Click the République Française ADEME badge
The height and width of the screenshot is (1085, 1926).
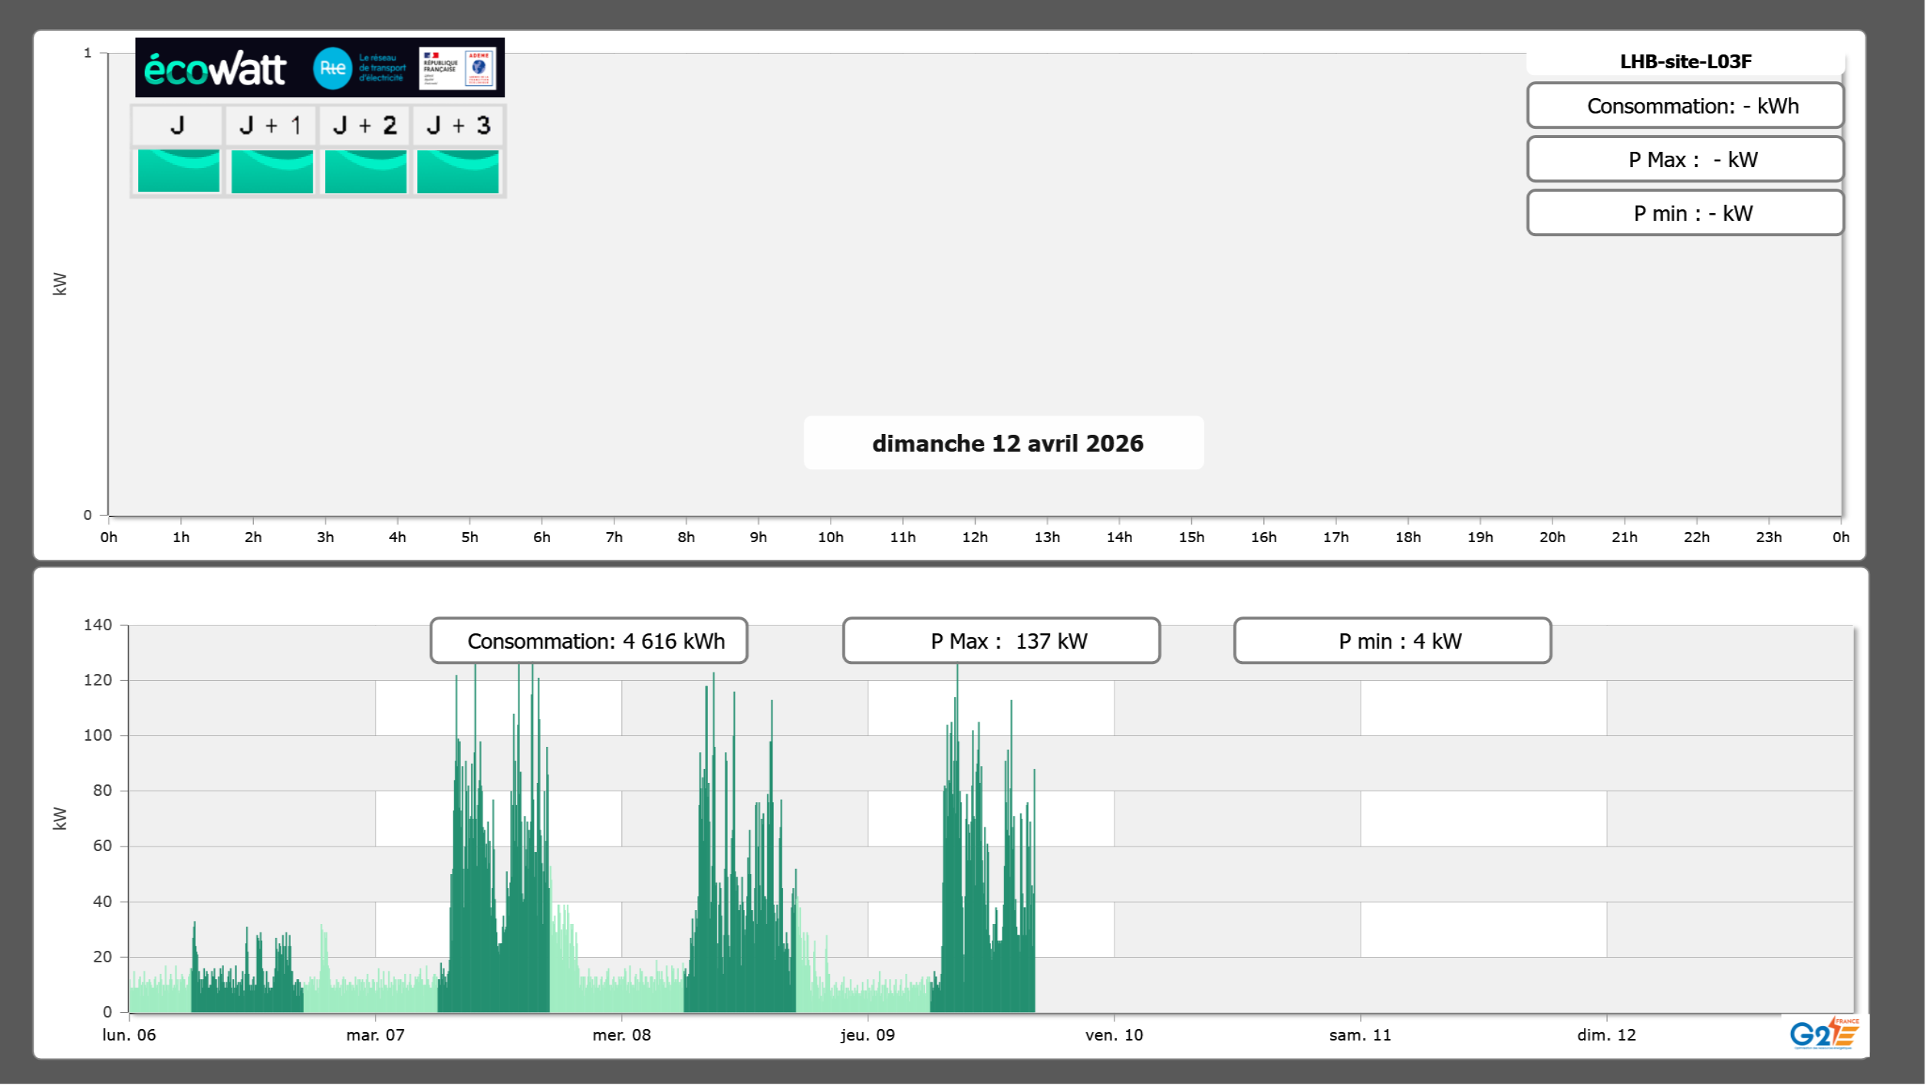(x=457, y=68)
